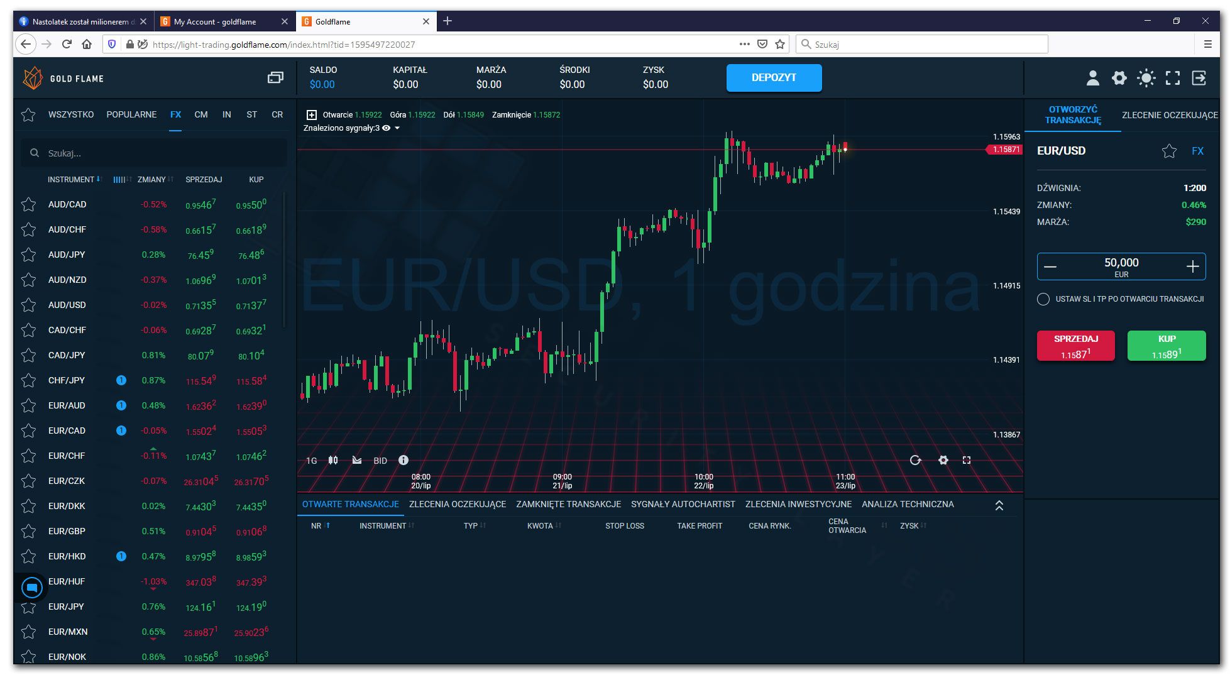The image size is (1230, 675).
Task: Click signal badge on EUR/HKD row
Action: (121, 556)
